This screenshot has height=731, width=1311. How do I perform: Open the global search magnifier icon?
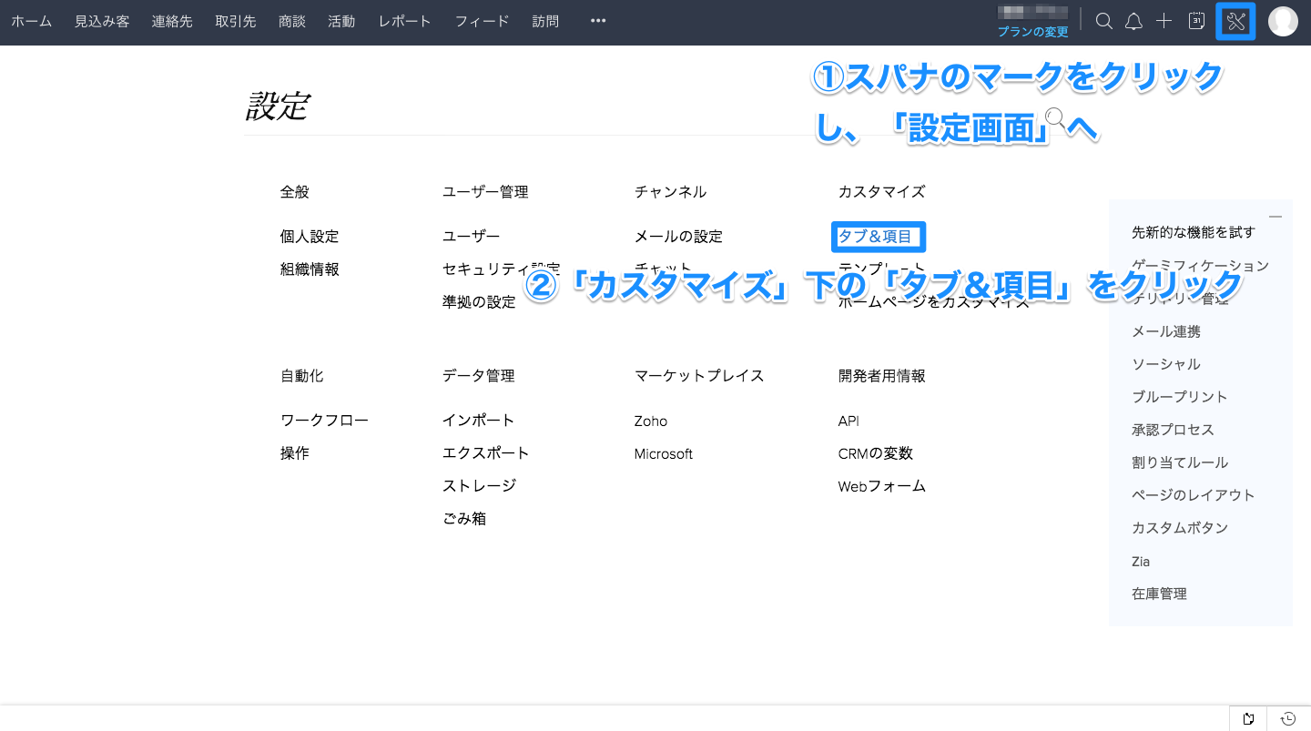click(x=1104, y=21)
